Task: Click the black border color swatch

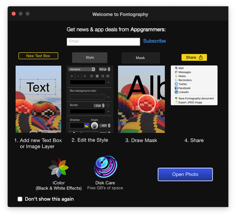Action: tap(87, 111)
